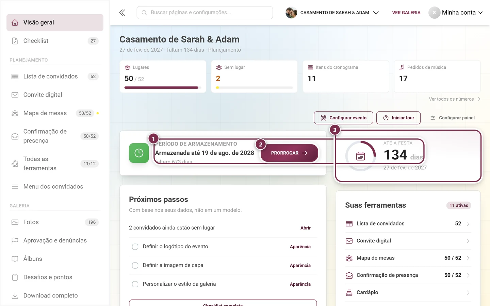
Task: Click the Lugares 50/52 progress bar
Action: pos(163,88)
